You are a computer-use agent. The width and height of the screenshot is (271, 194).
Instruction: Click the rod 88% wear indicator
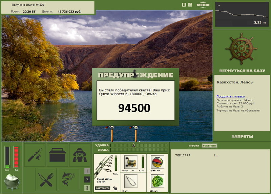pos(115,174)
